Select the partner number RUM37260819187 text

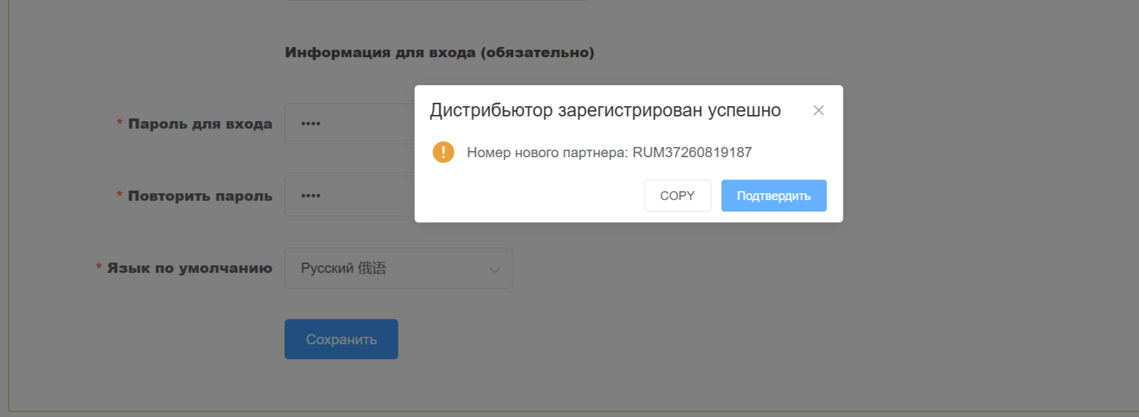click(692, 152)
